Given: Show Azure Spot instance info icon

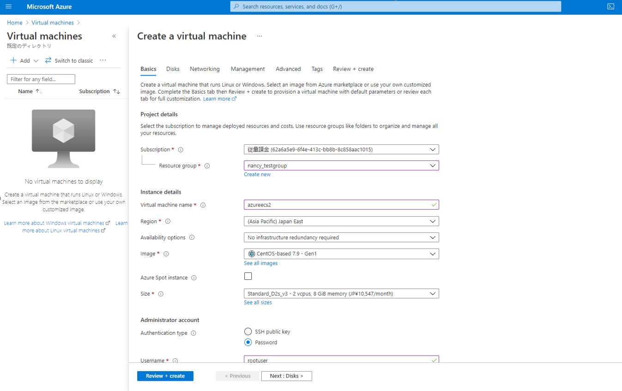Looking at the screenshot, I should (x=194, y=278).
